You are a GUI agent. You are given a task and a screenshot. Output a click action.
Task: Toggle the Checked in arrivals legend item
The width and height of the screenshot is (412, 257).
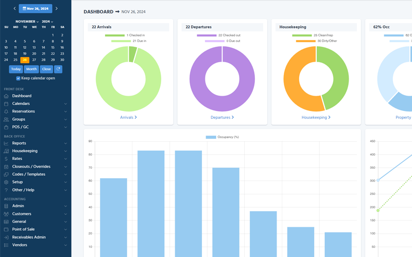(115, 35)
